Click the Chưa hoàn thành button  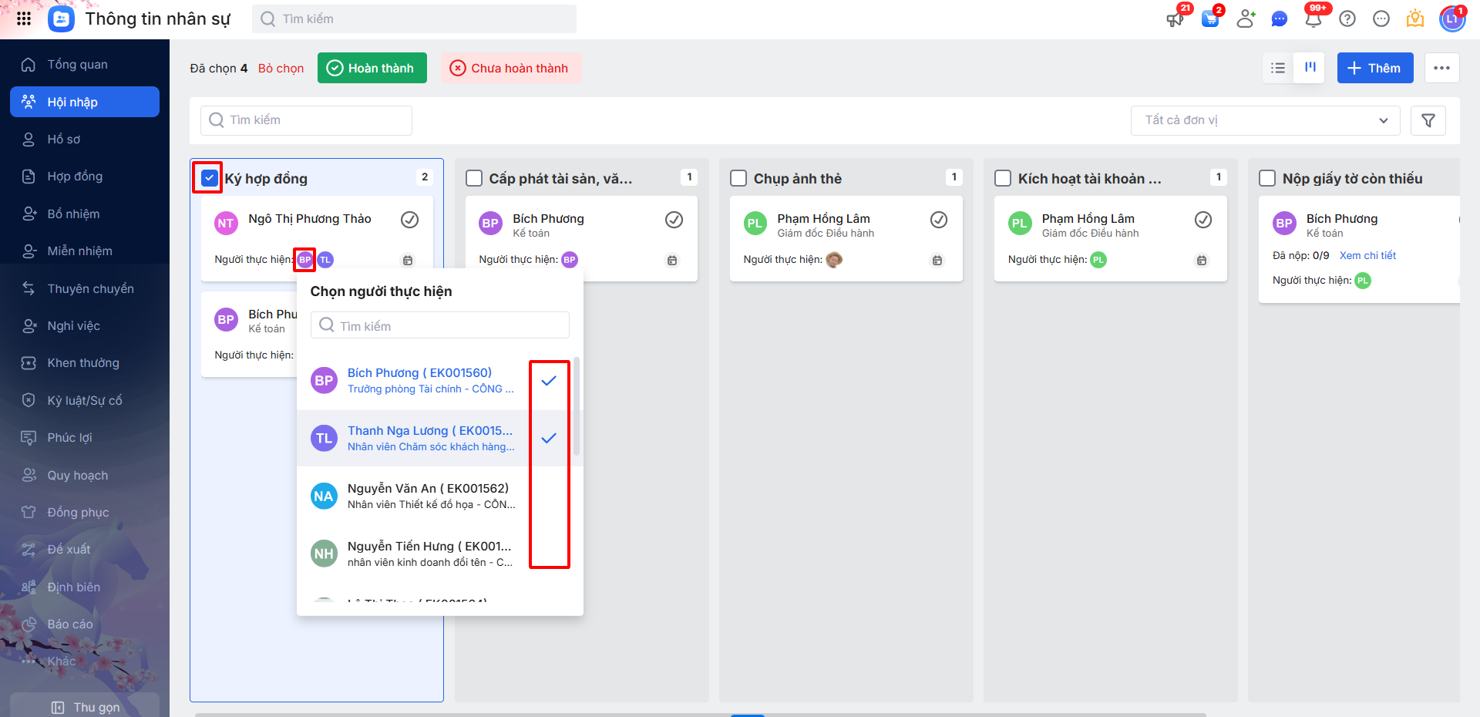pyautogui.click(x=511, y=68)
